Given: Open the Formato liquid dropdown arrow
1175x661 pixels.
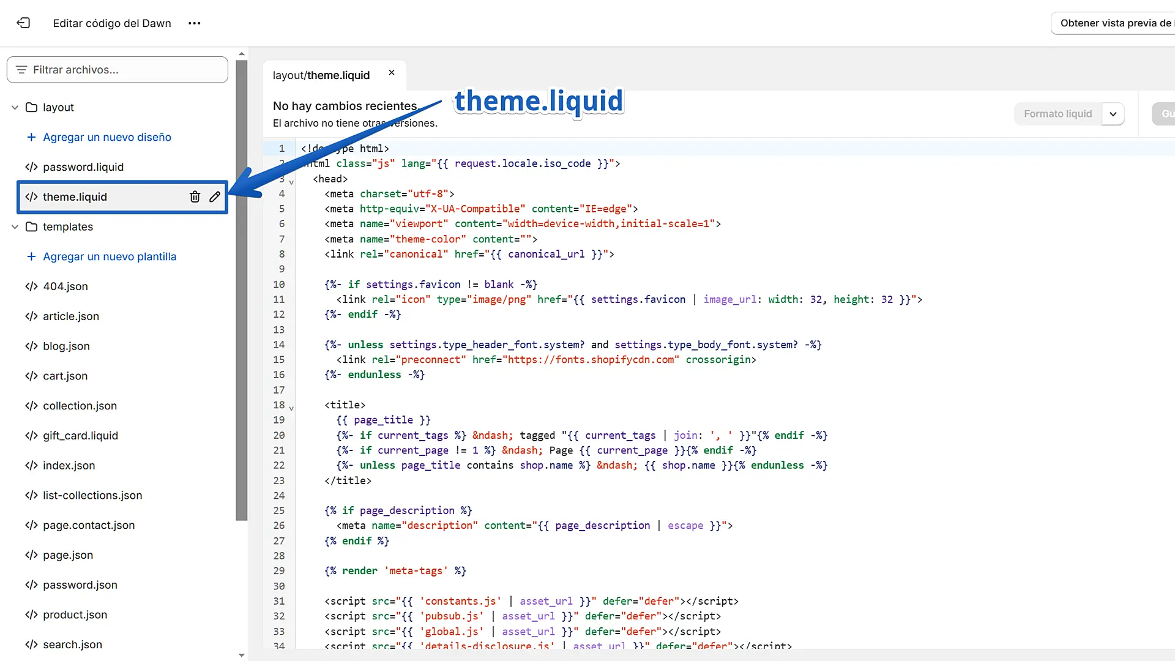Looking at the screenshot, I should coord(1113,114).
